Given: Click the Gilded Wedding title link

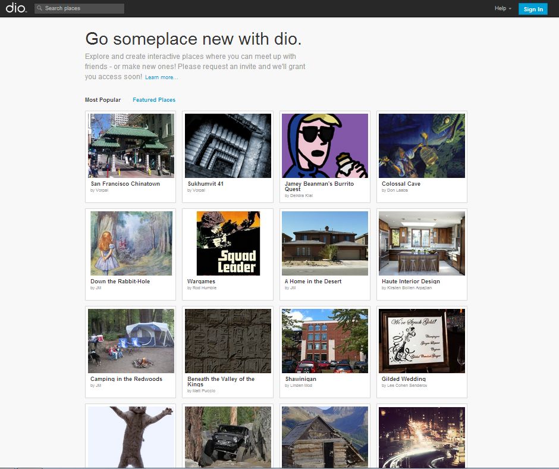Looking at the screenshot, I should coord(404,379).
